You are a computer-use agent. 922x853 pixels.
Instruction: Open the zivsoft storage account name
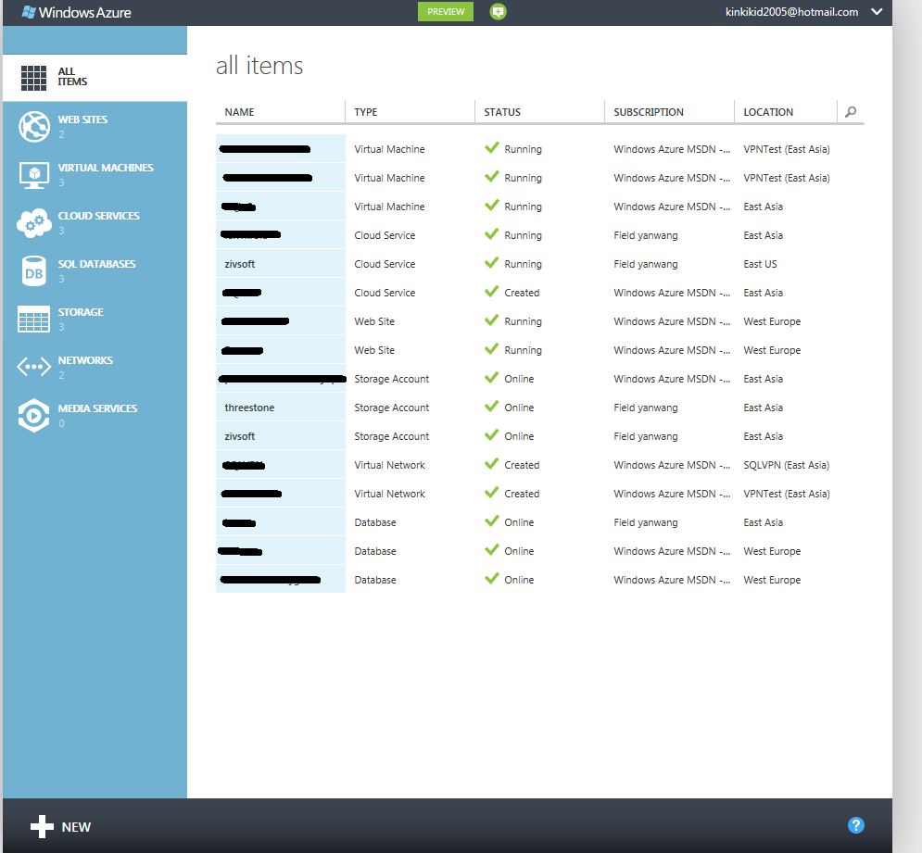pos(240,436)
